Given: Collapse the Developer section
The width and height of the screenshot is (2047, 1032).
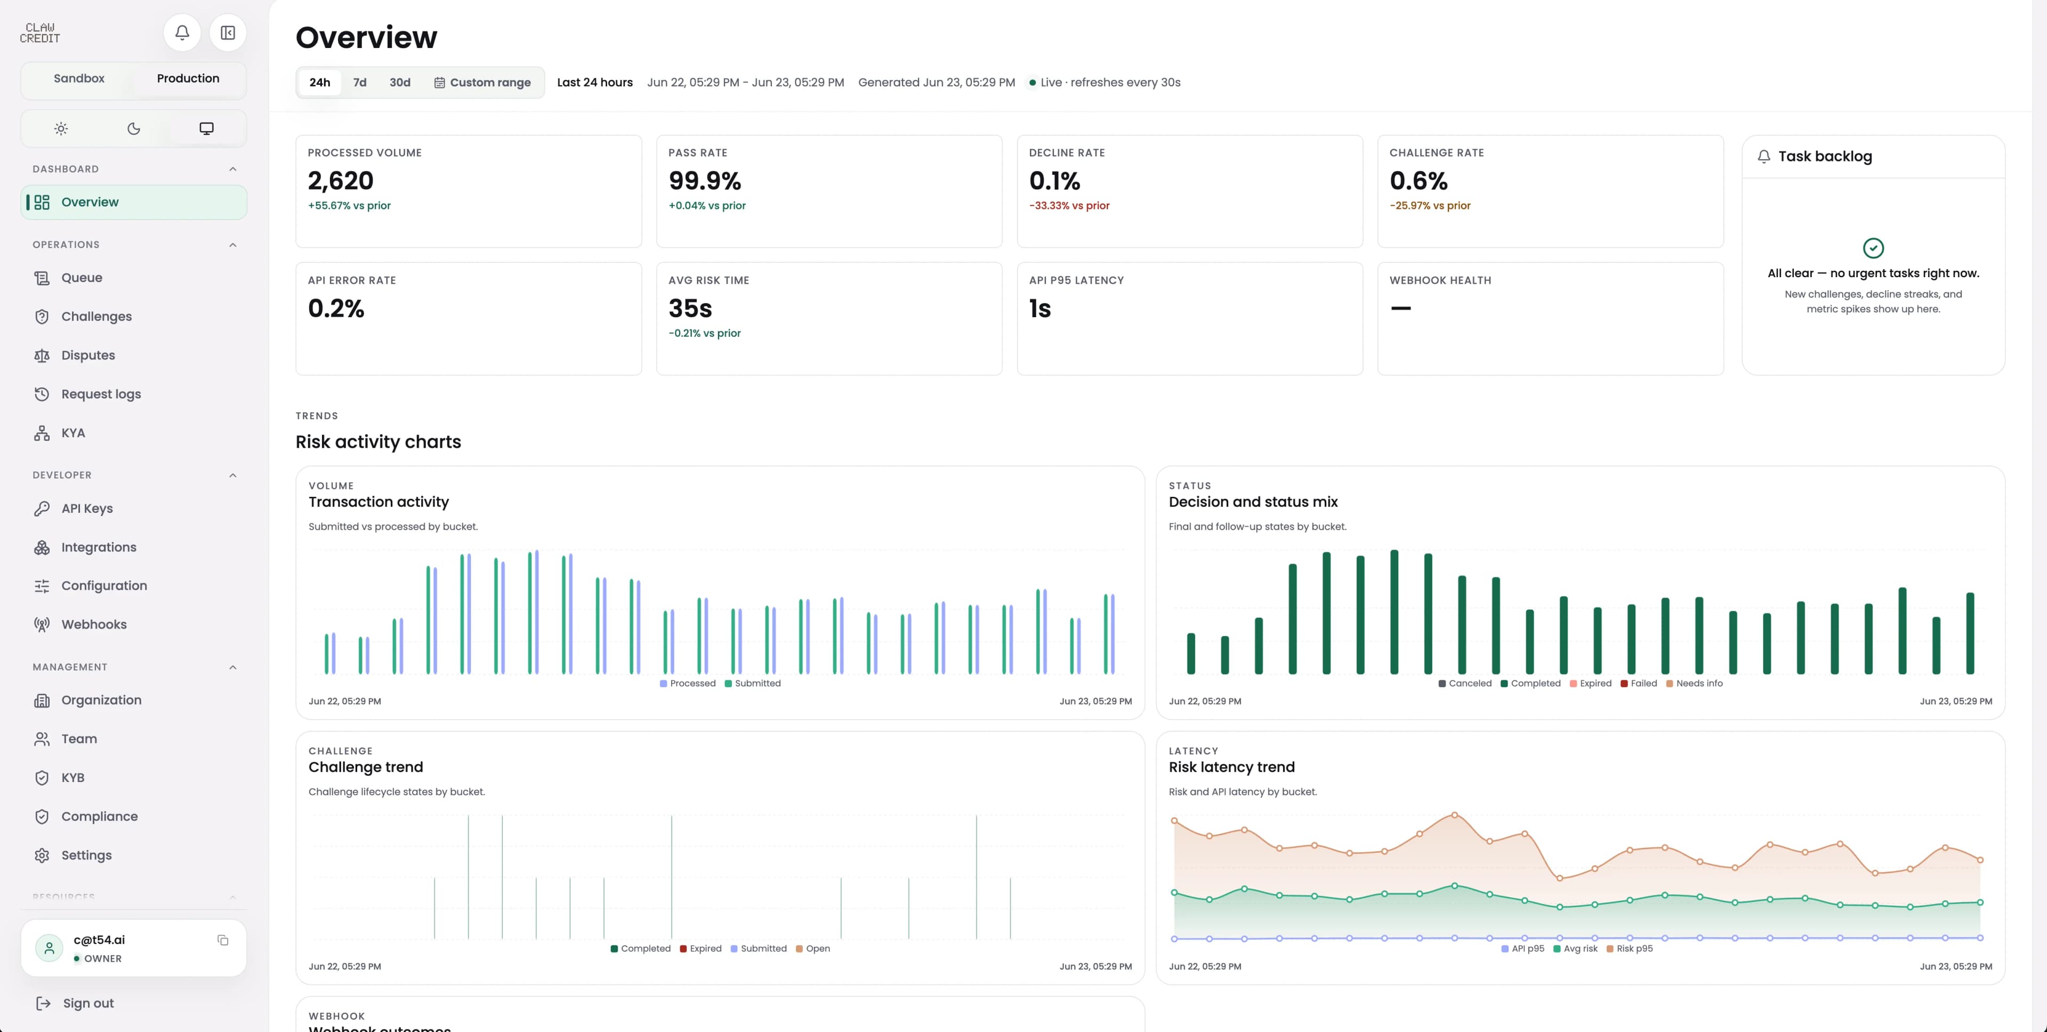Looking at the screenshot, I should point(233,475).
